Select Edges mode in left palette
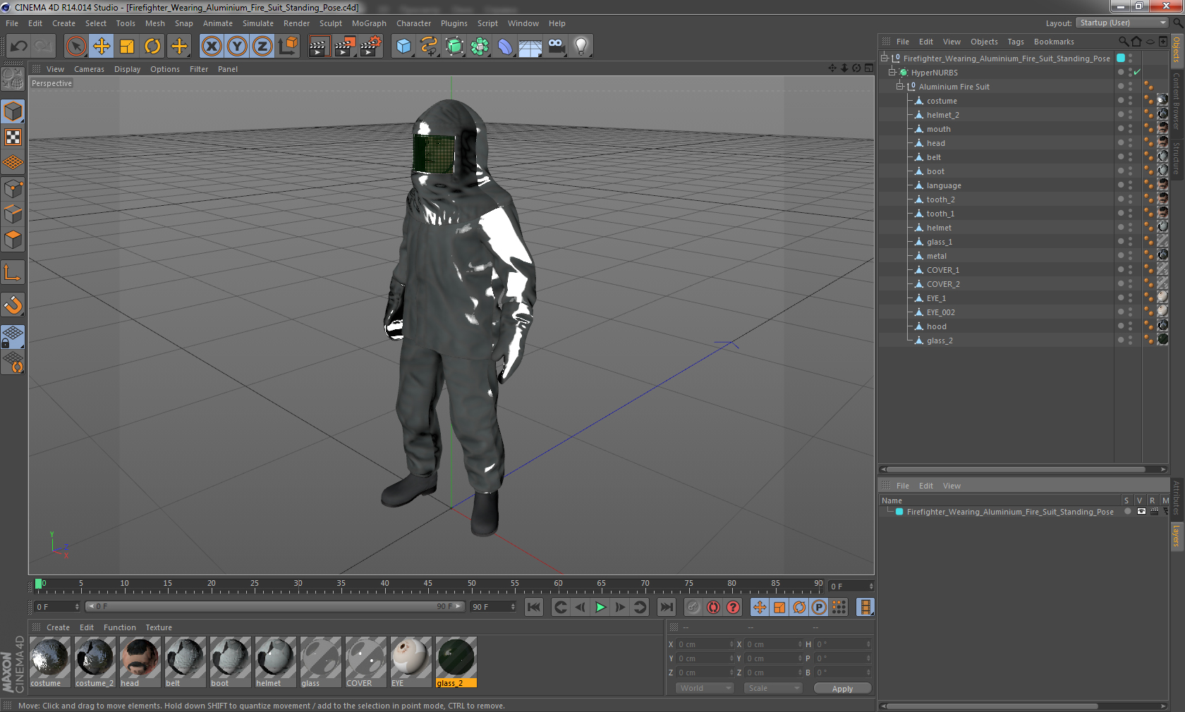 [x=13, y=214]
